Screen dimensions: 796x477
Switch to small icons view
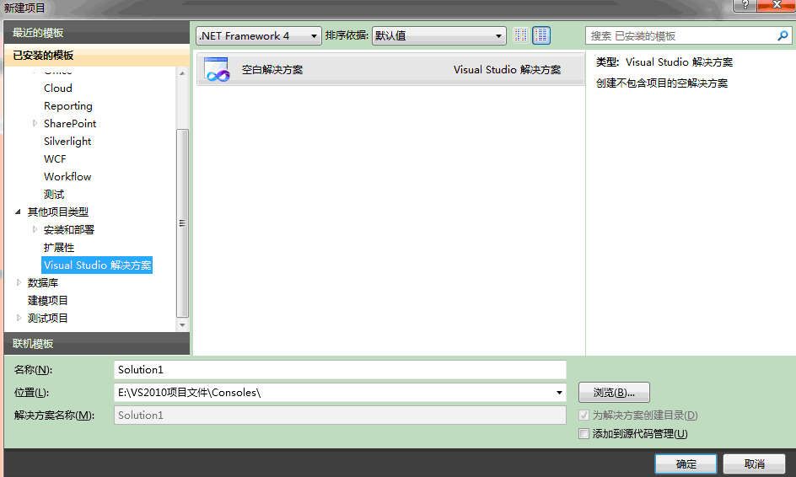point(520,35)
